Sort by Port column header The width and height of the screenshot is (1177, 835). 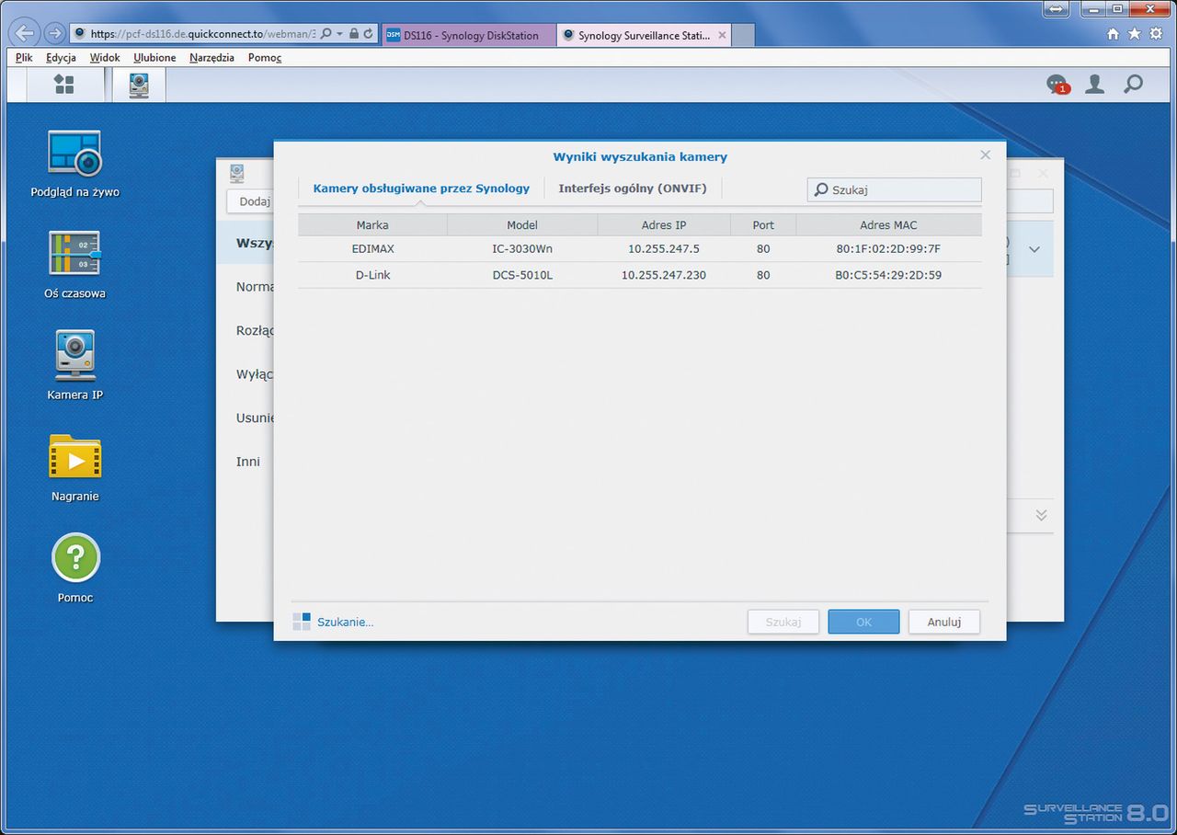pos(763,224)
